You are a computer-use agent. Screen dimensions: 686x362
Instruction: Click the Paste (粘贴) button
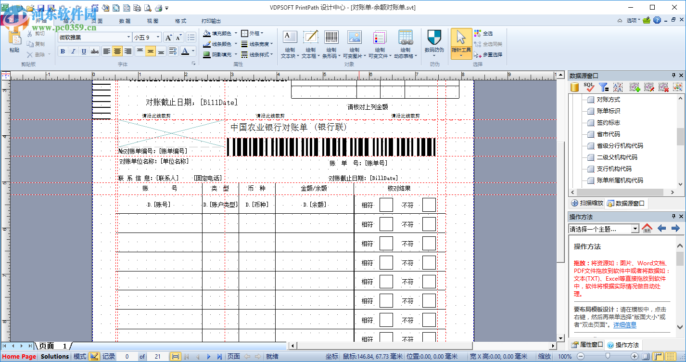[x=14, y=42]
